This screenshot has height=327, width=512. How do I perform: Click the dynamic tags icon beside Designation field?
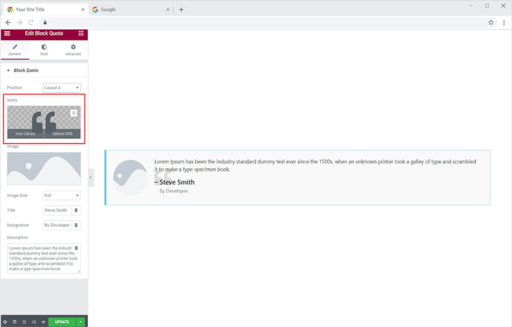pyautogui.click(x=76, y=225)
